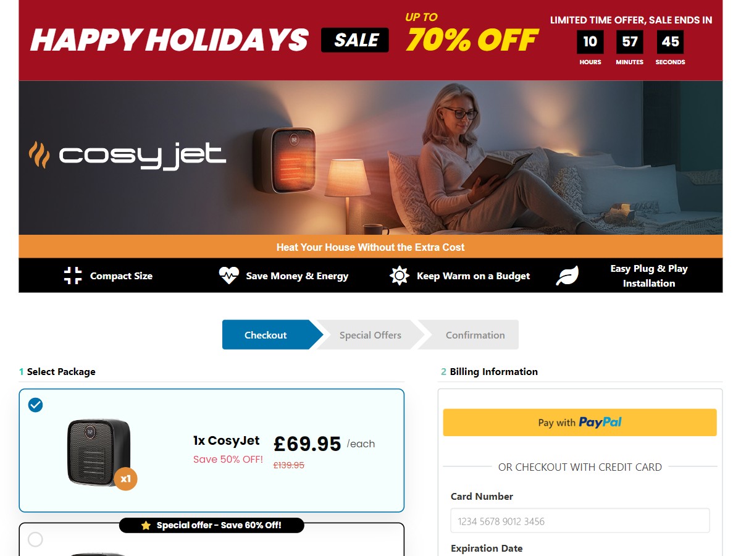Go to the Confirmation step
Viewport: 741px width, 556px height.
coord(475,335)
